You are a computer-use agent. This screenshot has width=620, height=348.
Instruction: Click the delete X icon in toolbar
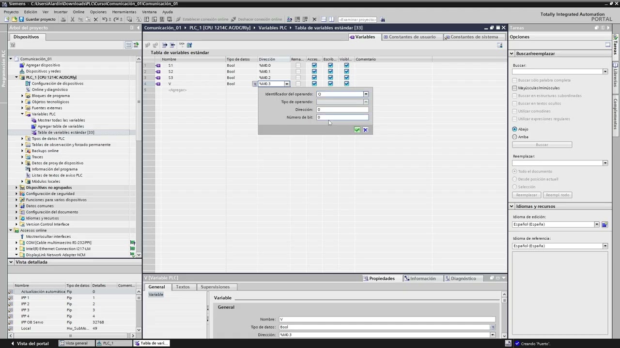[95, 19]
